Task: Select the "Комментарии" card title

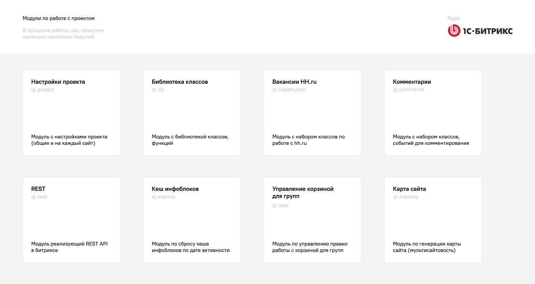Action: pos(412,82)
